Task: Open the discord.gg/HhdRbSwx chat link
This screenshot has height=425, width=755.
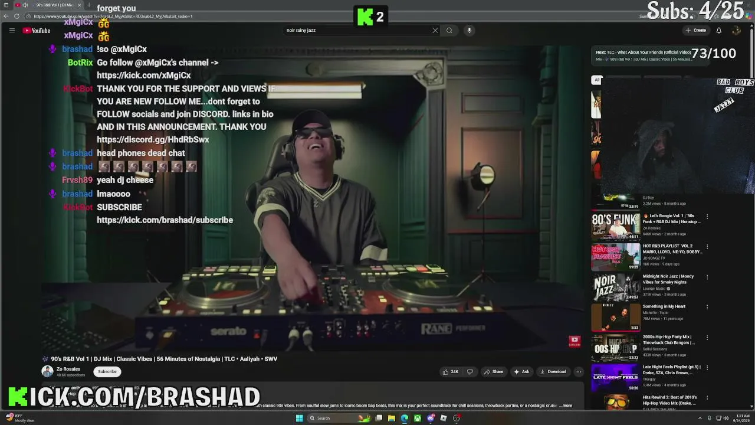Action: pos(153,140)
